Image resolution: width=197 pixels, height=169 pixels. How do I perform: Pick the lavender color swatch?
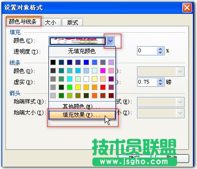(x=111, y=62)
